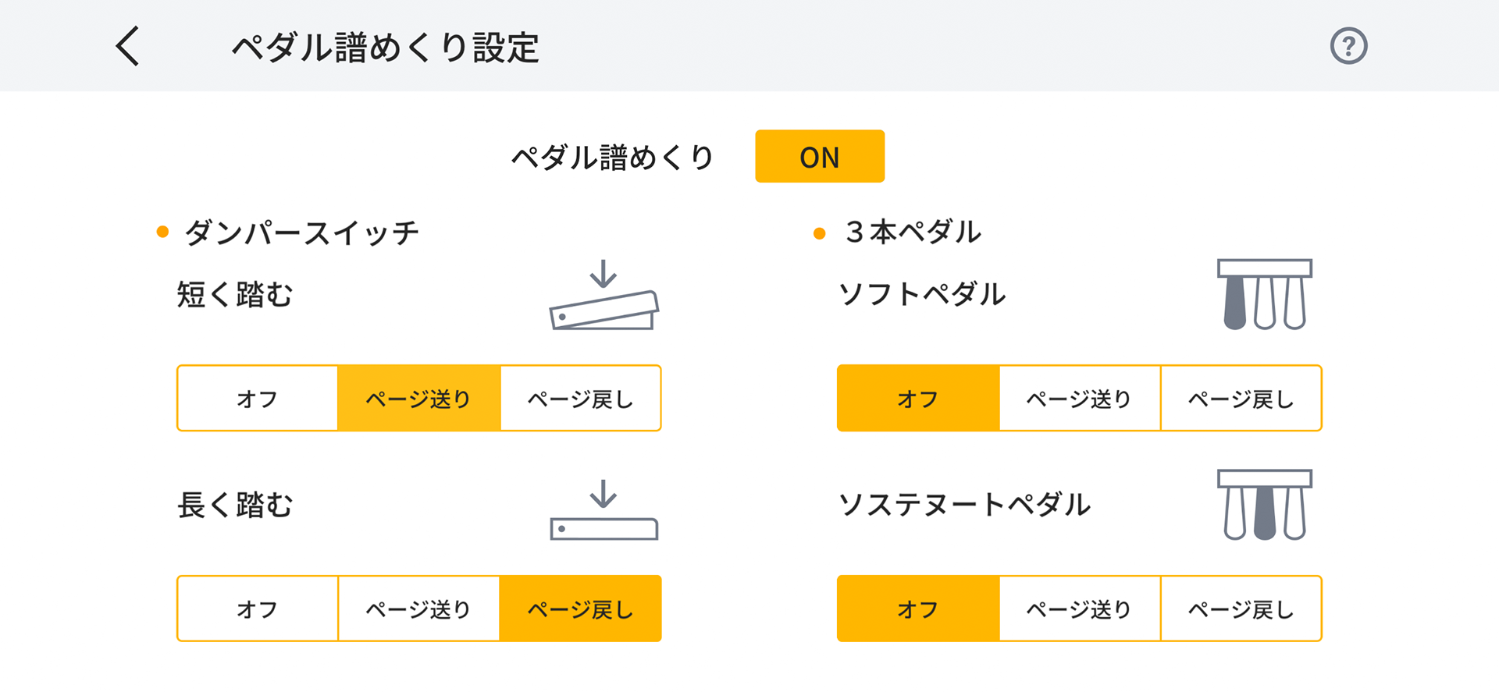Set ソフトペダル to ページ戻し
1499x692 pixels.
click(1241, 399)
